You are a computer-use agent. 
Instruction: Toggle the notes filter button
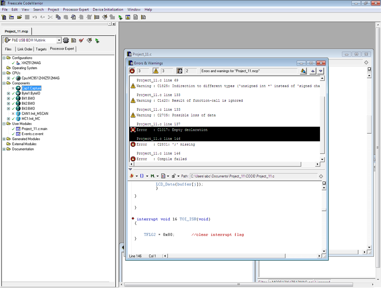click(x=180, y=71)
